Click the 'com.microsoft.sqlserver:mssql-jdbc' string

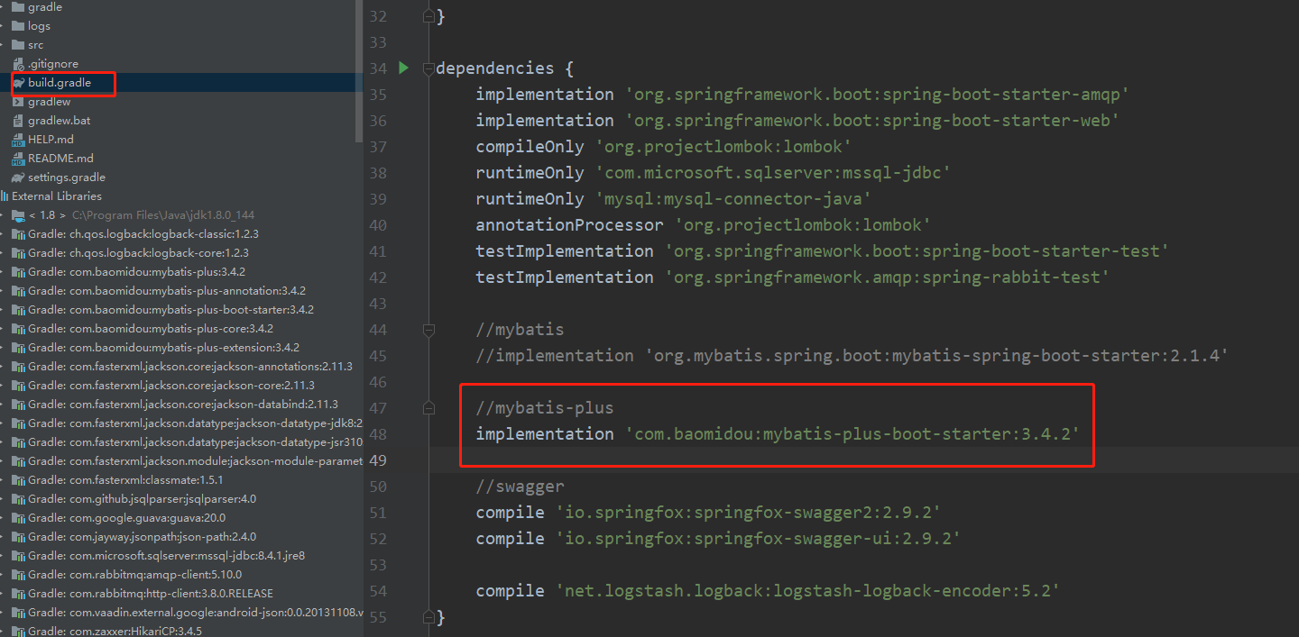pyautogui.click(x=773, y=173)
